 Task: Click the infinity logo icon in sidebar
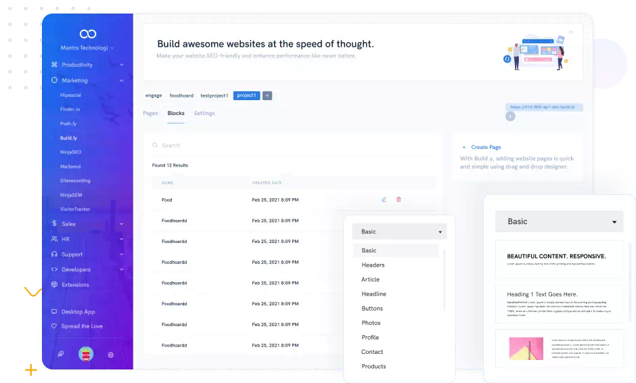(87, 34)
